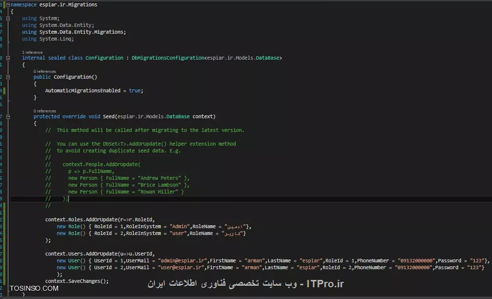Click the 'namespace' keyword
The image size is (492, 299).
[23, 5]
